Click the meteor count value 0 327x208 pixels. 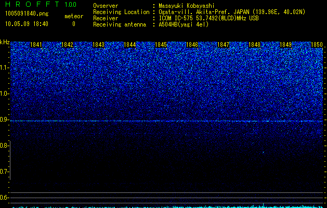point(74,24)
